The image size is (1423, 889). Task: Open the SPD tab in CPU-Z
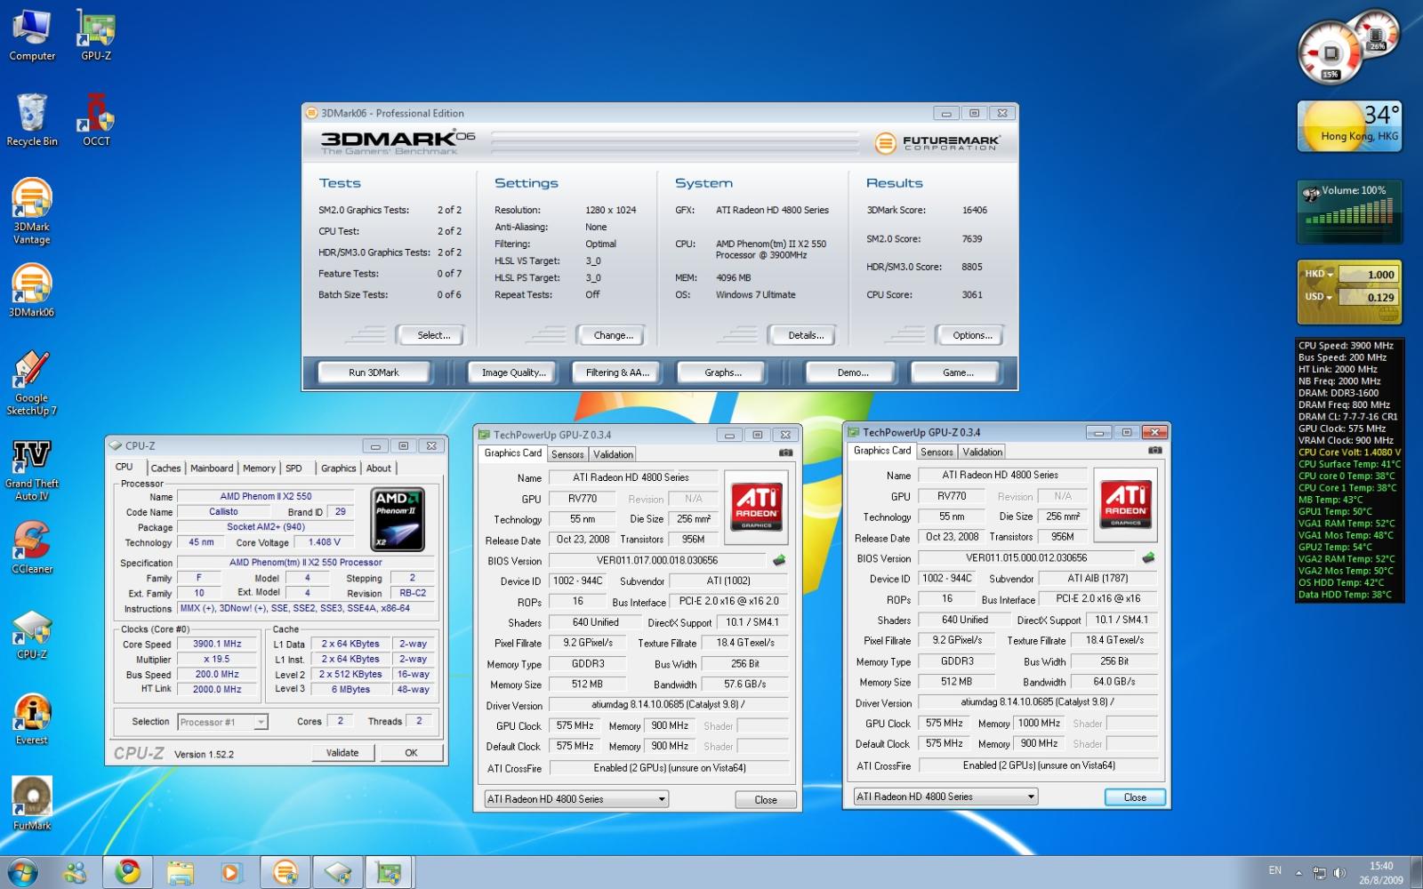tap(293, 468)
